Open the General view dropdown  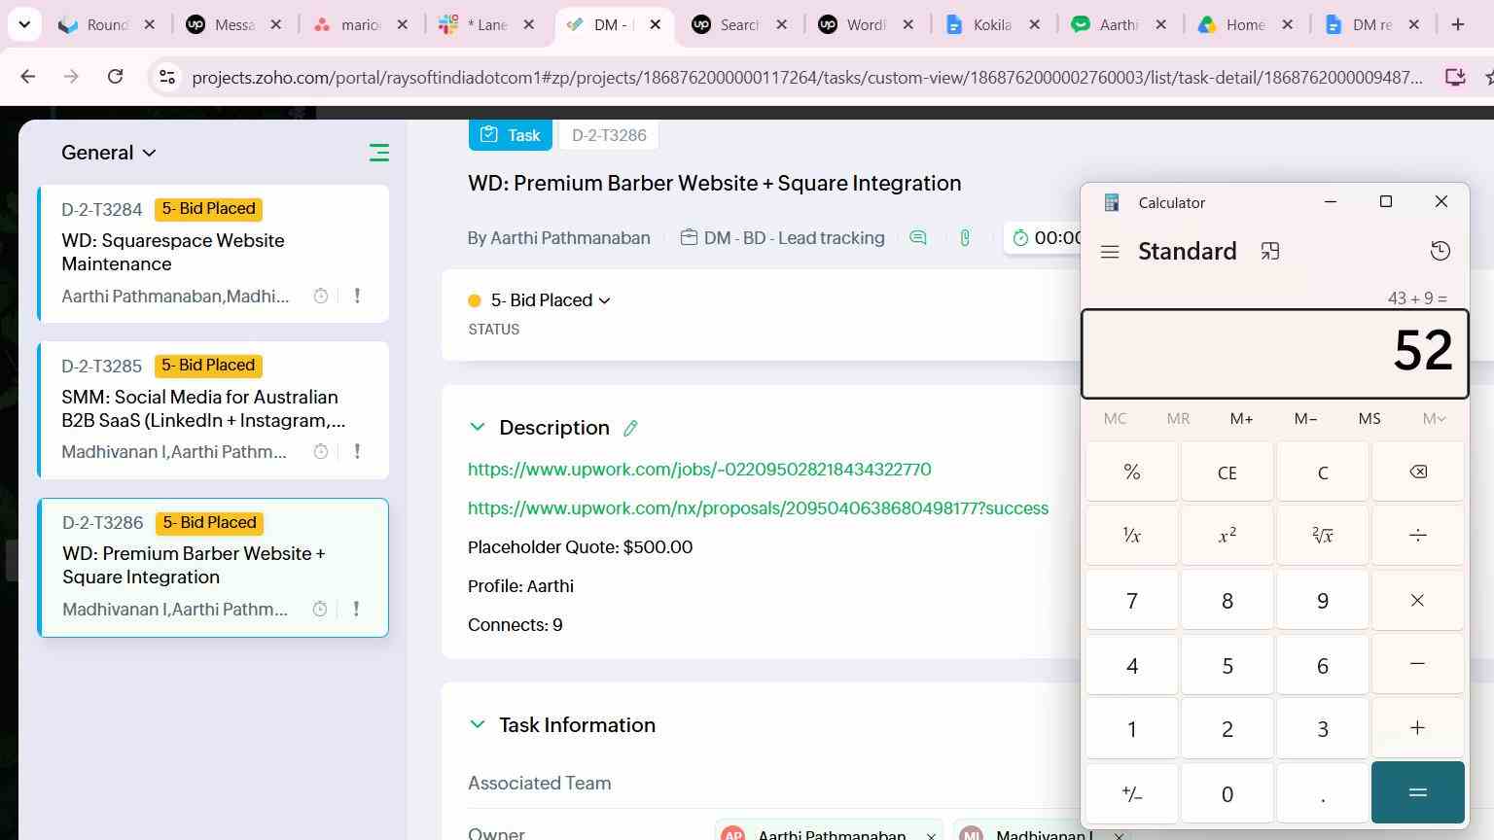(108, 153)
